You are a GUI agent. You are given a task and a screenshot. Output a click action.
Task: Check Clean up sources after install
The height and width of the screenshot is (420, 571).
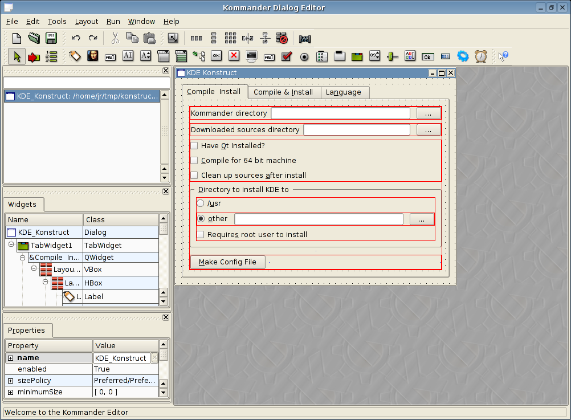[194, 175]
